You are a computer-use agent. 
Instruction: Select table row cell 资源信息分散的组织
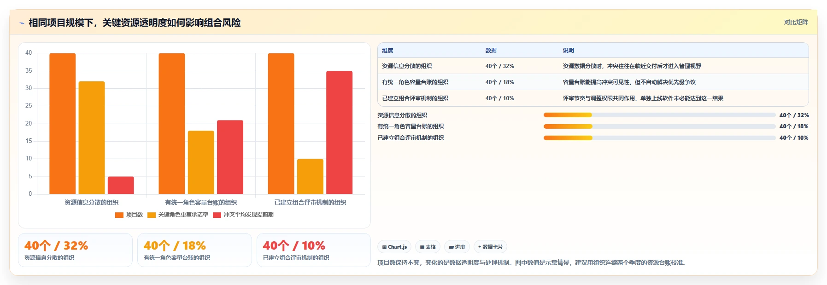pos(407,66)
